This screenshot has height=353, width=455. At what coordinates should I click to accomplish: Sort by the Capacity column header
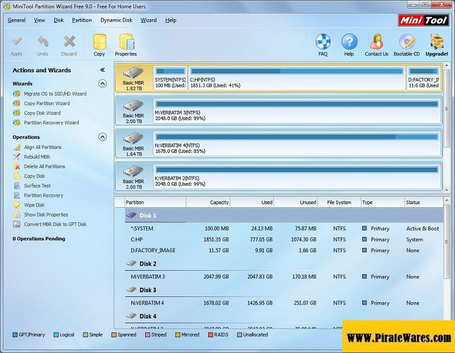click(208, 202)
